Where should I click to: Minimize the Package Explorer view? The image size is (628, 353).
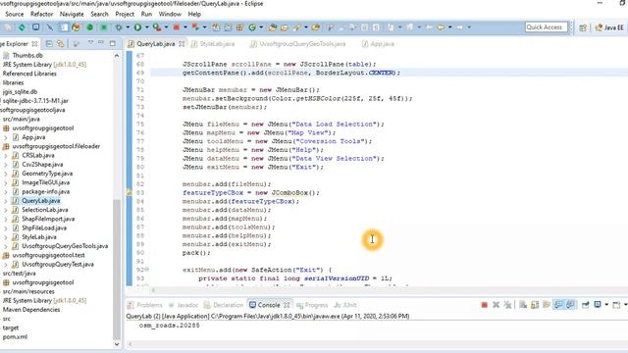click(x=101, y=43)
